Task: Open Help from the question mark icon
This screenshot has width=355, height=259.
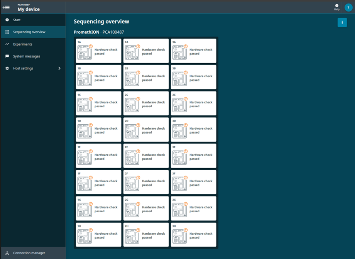Action: pyautogui.click(x=336, y=7)
